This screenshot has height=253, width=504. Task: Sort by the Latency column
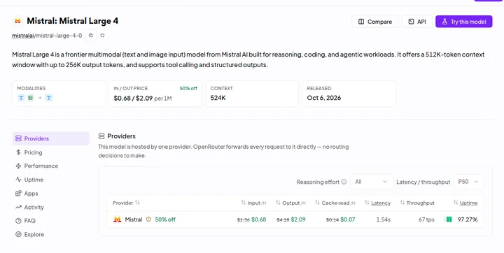[378, 203]
